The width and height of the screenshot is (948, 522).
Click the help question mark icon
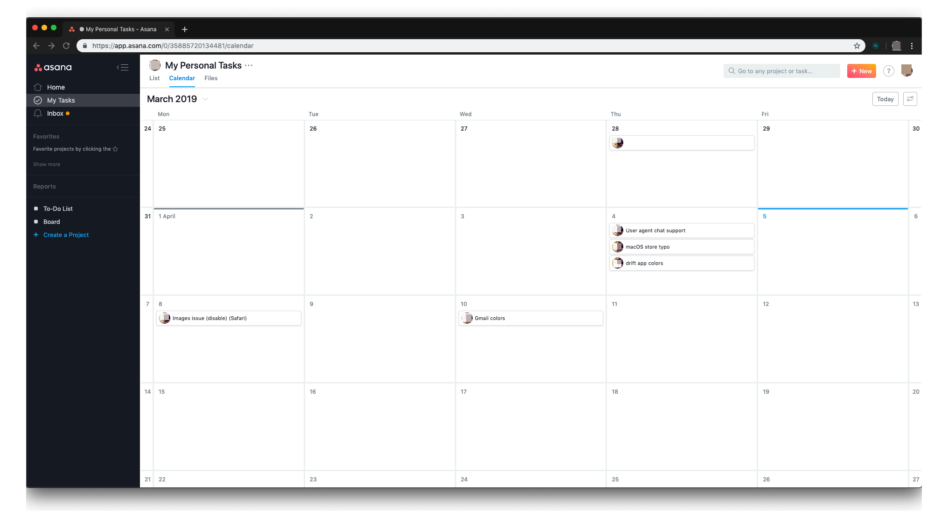pos(888,71)
